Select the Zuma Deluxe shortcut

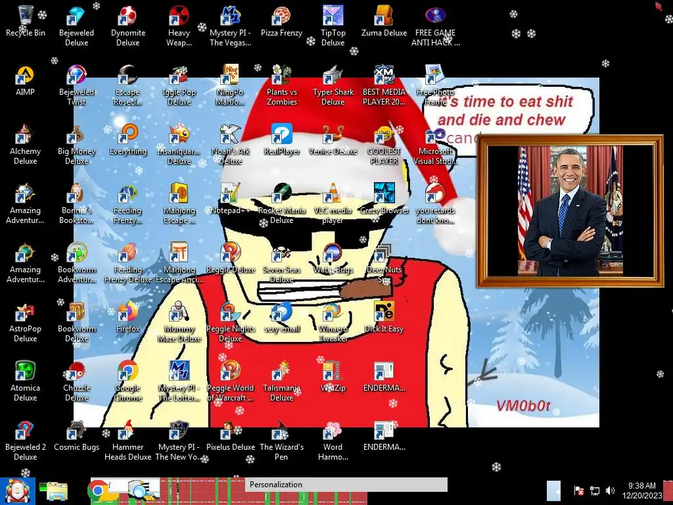(x=384, y=22)
